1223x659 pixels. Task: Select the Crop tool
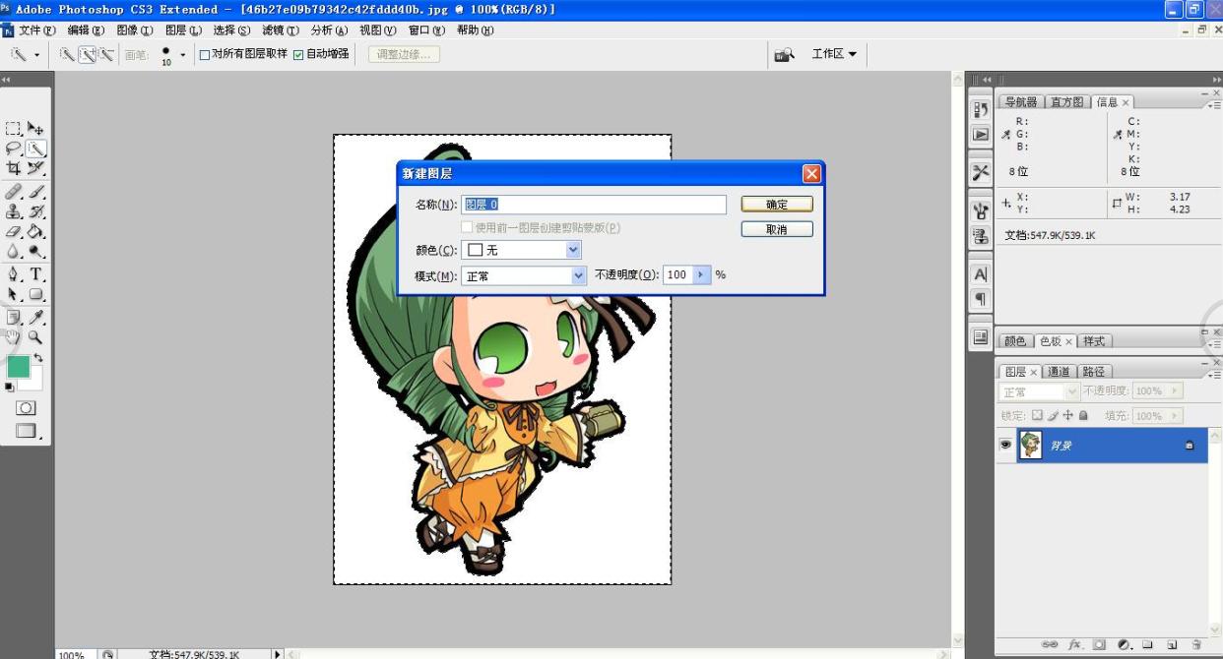[x=14, y=169]
